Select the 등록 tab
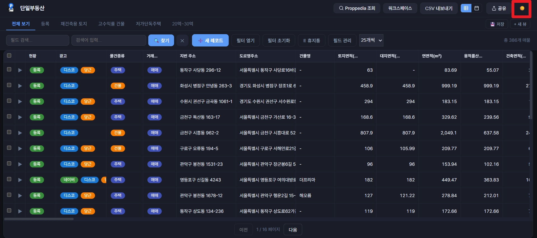The height and width of the screenshot is (238, 537). pos(45,24)
